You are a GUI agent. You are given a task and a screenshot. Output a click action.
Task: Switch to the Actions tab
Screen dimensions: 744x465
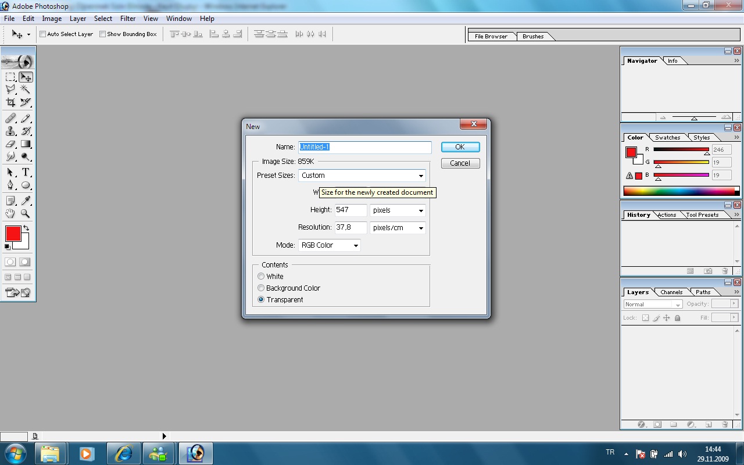pyautogui.click(x=667, y=215)
